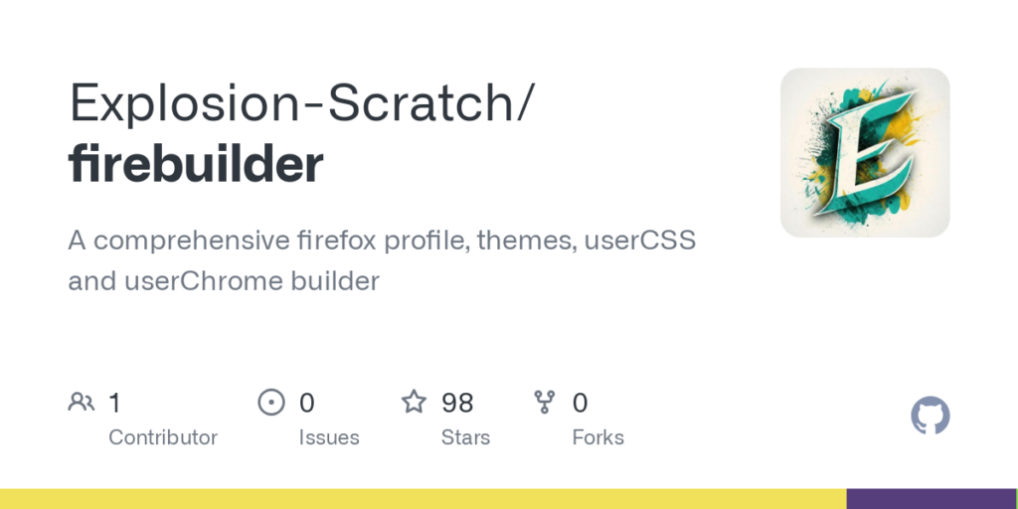Click the contributor count number 1
This screenshot has height=509, width=1018.
114,403
